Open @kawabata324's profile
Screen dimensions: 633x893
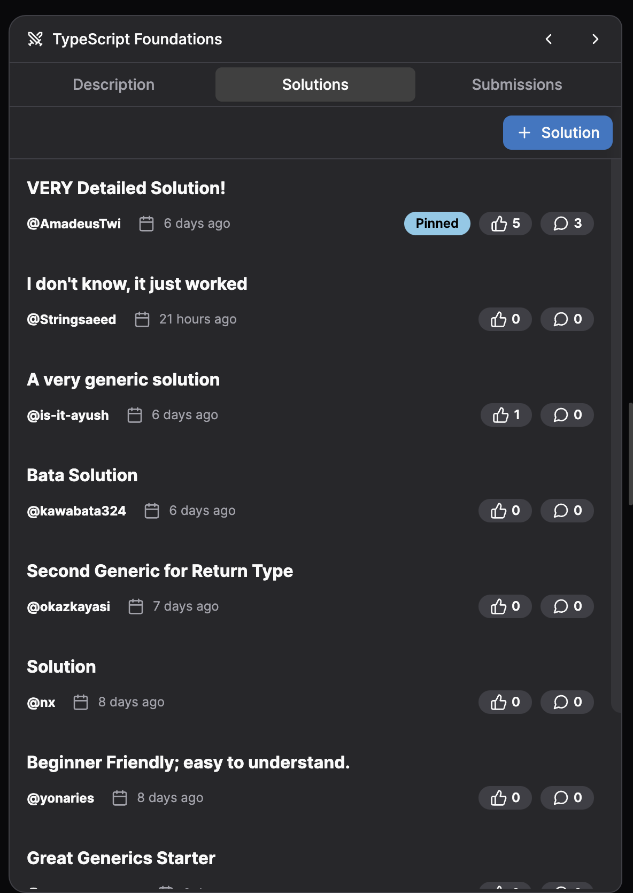[76, 511]
